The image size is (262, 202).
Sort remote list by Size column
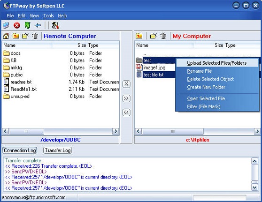(69, 45)
